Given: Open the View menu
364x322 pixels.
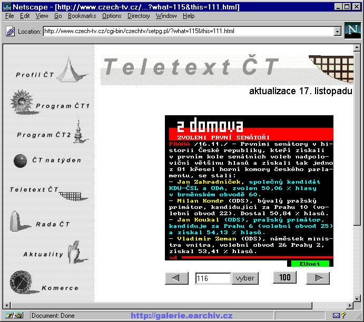Looking at the screenshot, I should [42, 16].
